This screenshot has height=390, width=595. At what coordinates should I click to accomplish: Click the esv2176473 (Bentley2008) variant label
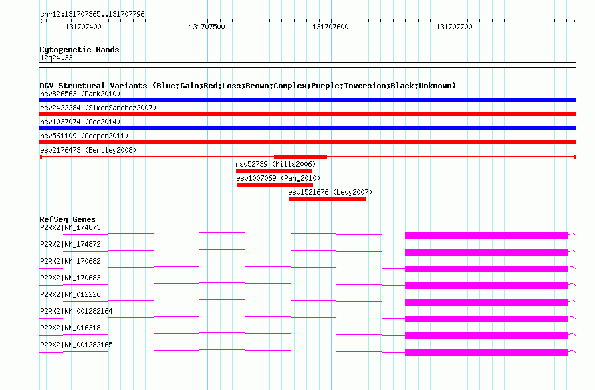coord(88,150)
